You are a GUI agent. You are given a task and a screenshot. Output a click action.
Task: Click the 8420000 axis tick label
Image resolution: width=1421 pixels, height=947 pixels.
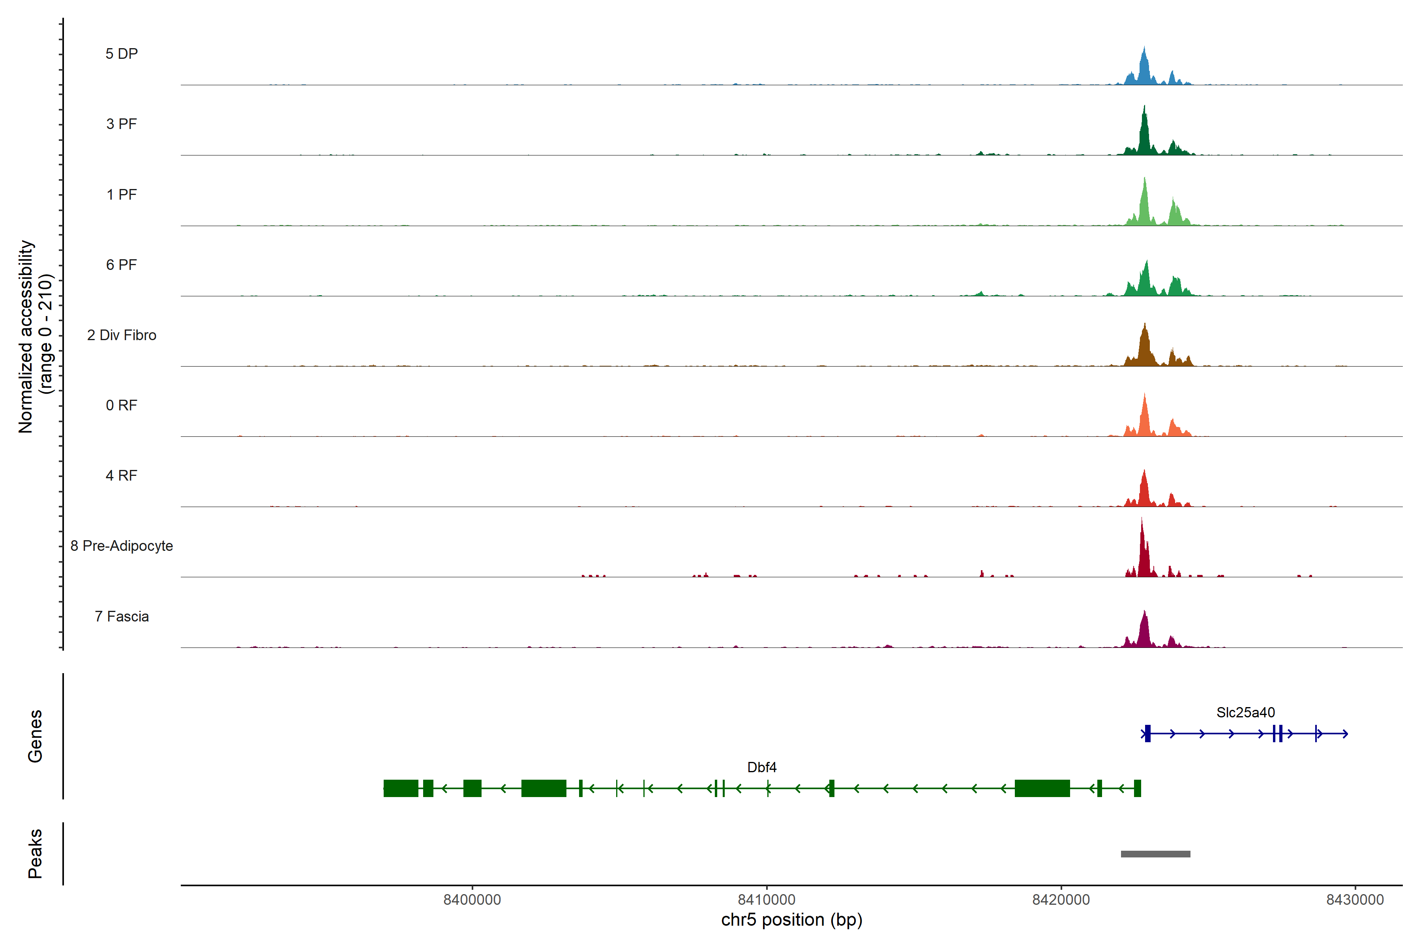1061,899
